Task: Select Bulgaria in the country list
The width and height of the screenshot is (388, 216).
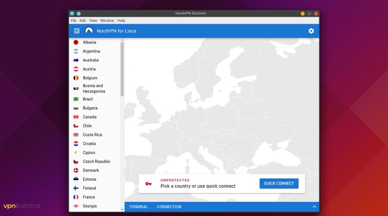Action: 90,108
